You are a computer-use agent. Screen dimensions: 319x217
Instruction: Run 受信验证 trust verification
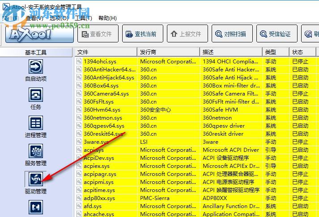coord(277,33)
